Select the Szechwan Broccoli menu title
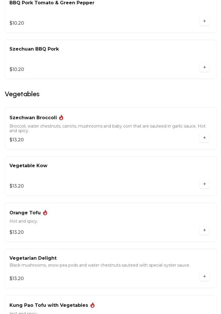Viewport: 221px width, 314px height. point(33,118)
